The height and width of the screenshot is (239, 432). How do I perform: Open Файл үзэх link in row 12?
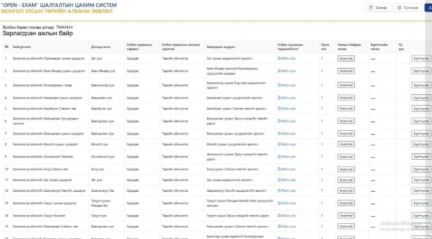[287, 191]
